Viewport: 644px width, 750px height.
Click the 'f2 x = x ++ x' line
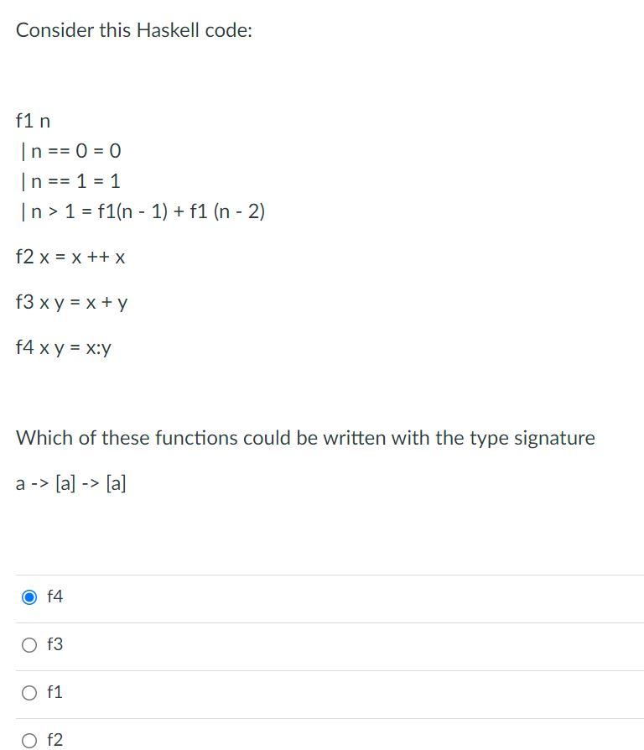(x=70, y=257)
